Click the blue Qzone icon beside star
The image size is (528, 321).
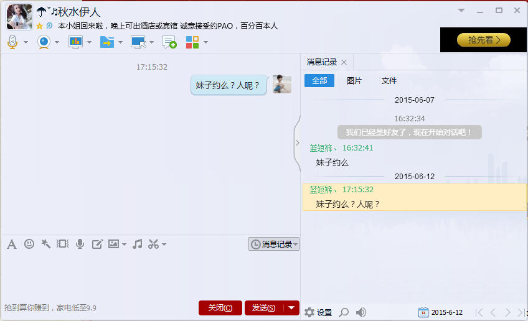click(49, 26)
